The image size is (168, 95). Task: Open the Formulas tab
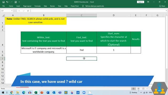pos(38,6)
